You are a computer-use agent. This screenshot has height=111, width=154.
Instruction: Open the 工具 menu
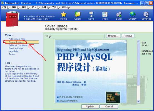click(56, 7)
